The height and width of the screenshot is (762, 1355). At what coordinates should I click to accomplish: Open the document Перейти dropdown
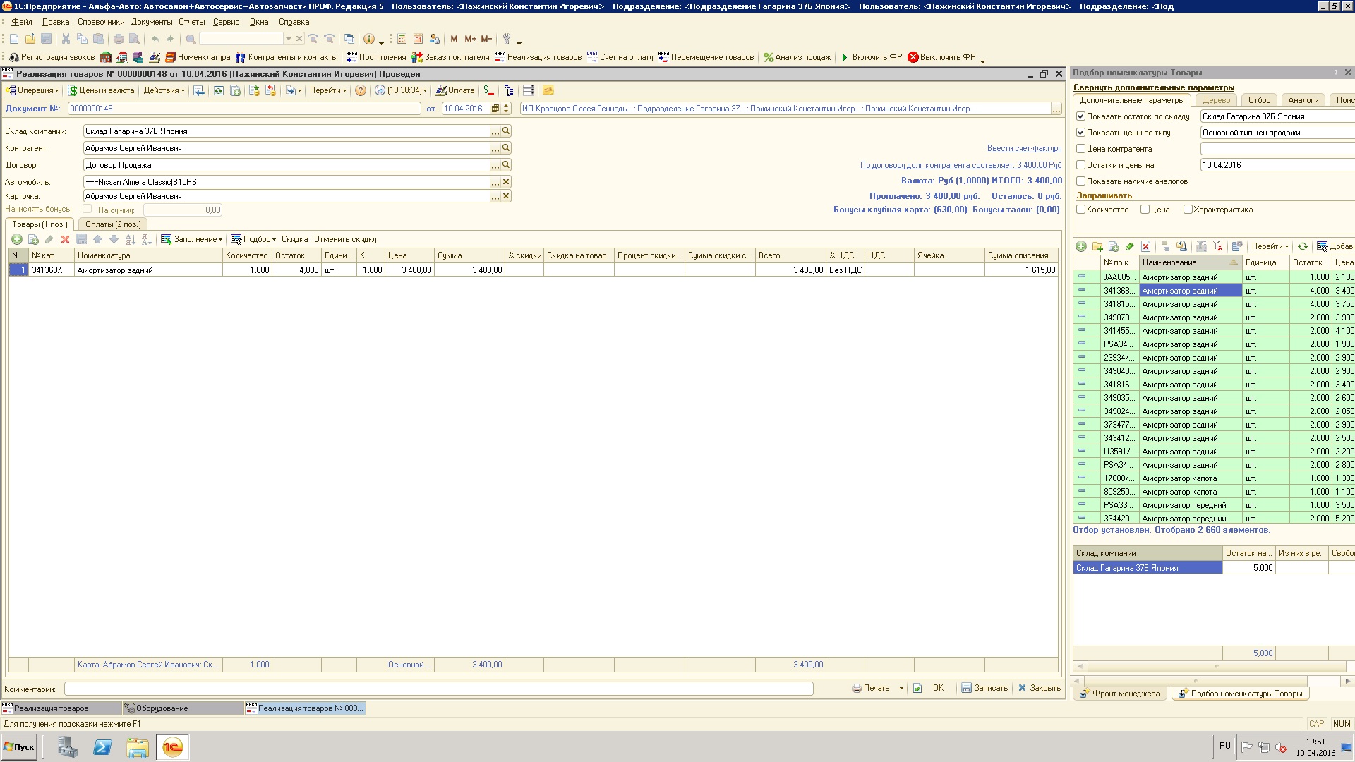point(328,90)
